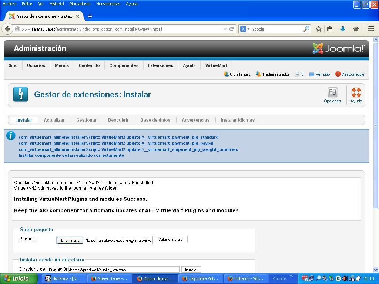This screenshot has width=379, height=284.
Task: Open the Opciones toolbar icon
Action: pos(332,95)
